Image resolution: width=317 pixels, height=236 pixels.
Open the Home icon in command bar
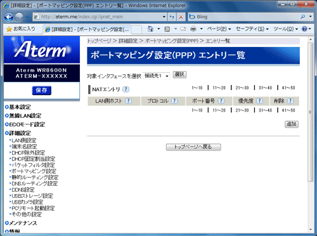point(150,29)
